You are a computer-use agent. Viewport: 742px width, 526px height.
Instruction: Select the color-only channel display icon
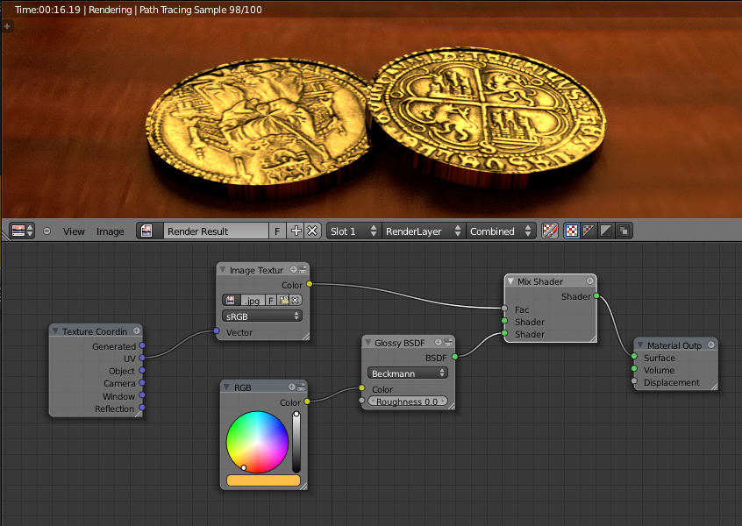pos(589,231)
